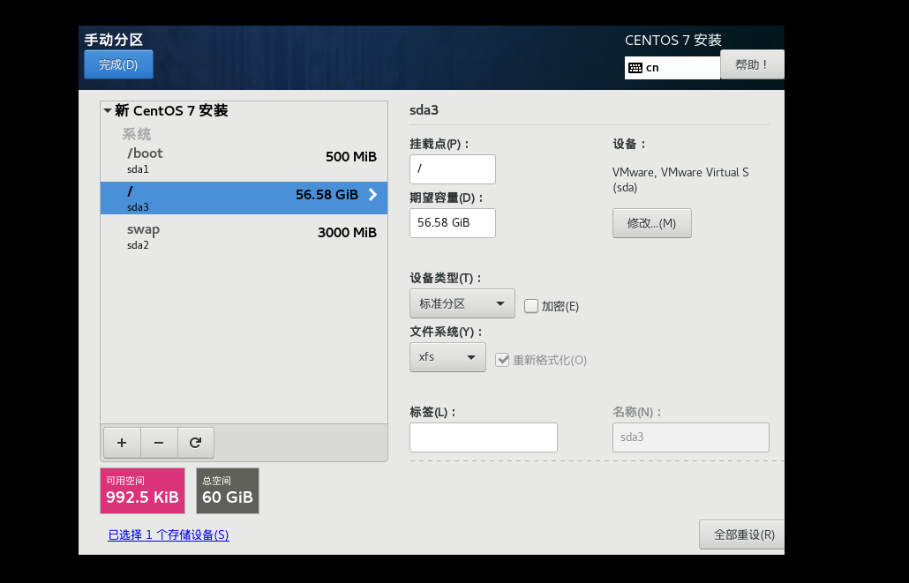Image resolution: width=909 pixels, height=583 pixels.
Task: Click the VMware Virtual S (sda) device text
Action: point(680,180)
